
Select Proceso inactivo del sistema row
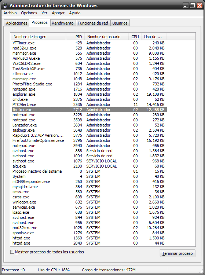tap(89, 171)
